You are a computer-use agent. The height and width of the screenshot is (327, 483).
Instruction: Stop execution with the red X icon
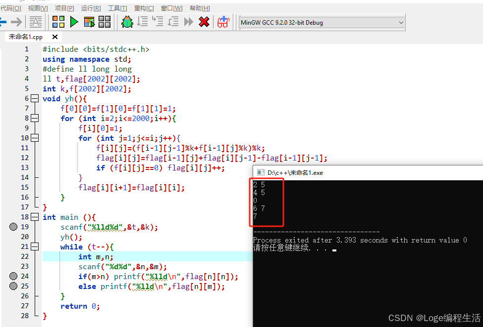click(x=204, y=22)
